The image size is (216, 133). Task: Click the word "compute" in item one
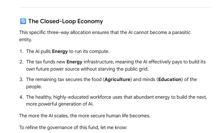tap(99, 51)
